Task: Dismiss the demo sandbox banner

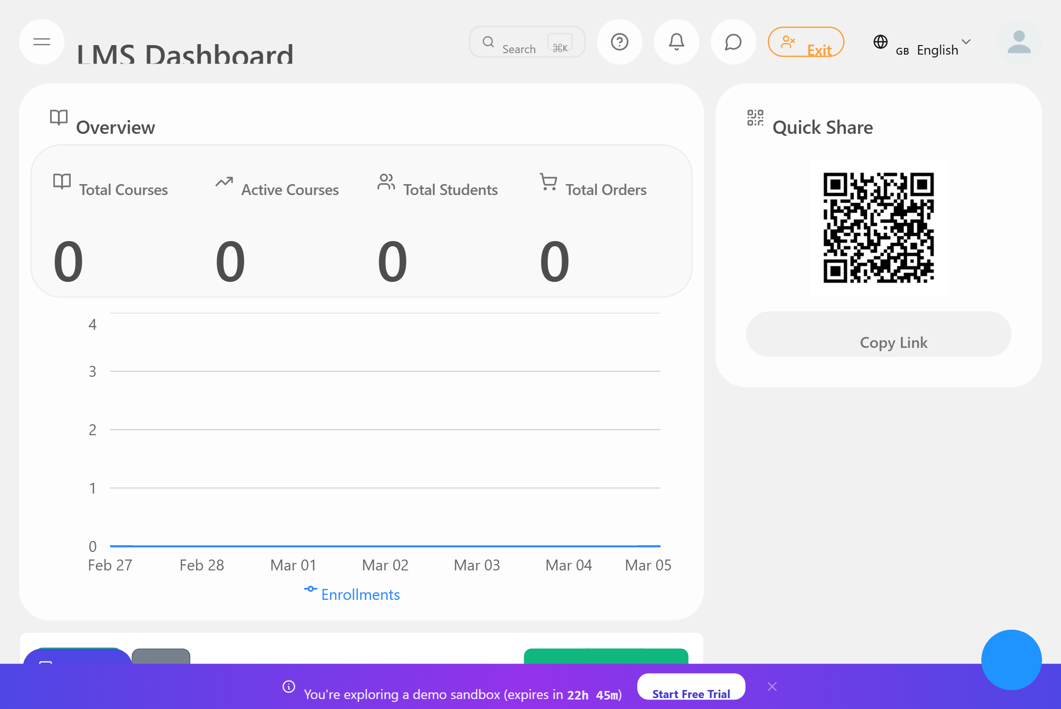Action: tap(772, 686)
